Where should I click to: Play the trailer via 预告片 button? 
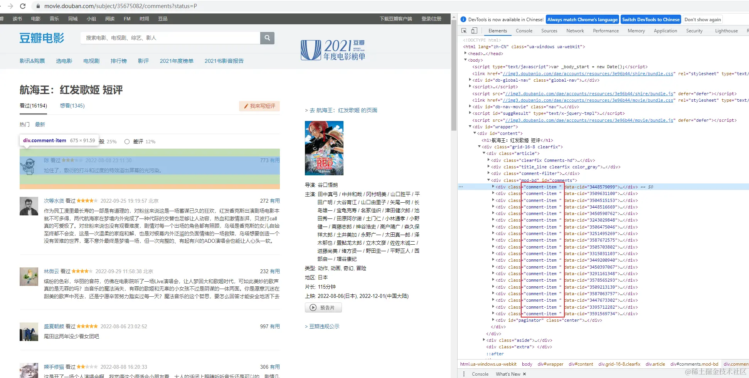(x=323, y=307)
